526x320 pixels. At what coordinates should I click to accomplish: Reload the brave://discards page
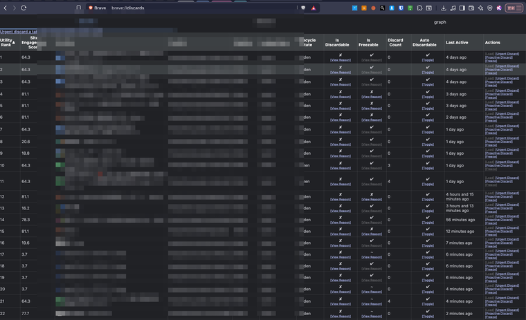(24, 8)
